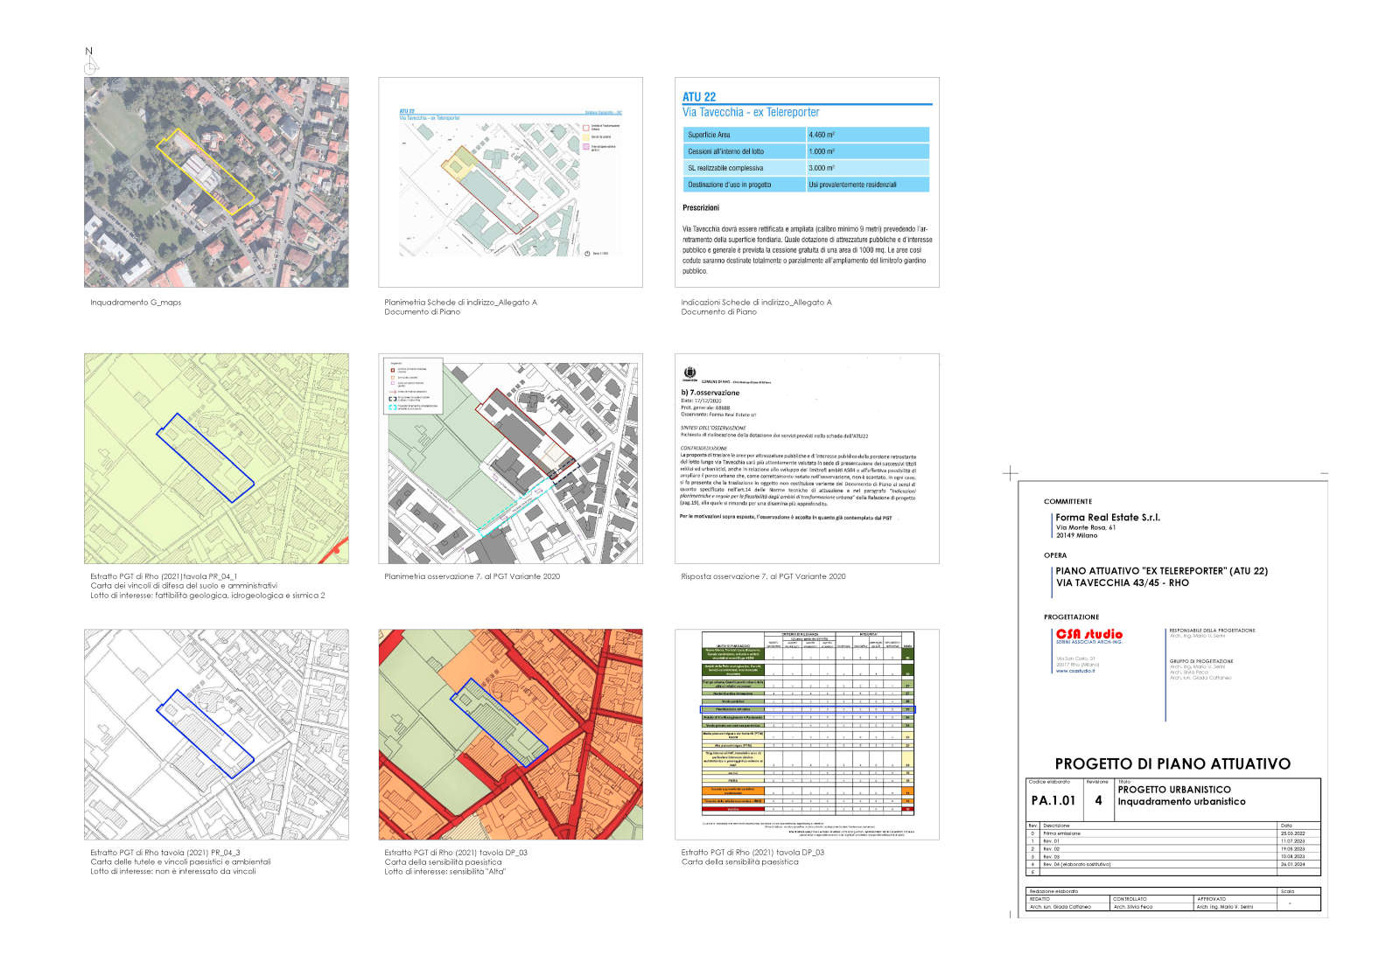Click the 'RESPONSABILE DELLA PROGETTAZIONE' label
Image resolution: width=1400 pixels, height=962 pixels.
click(1212, 631)
